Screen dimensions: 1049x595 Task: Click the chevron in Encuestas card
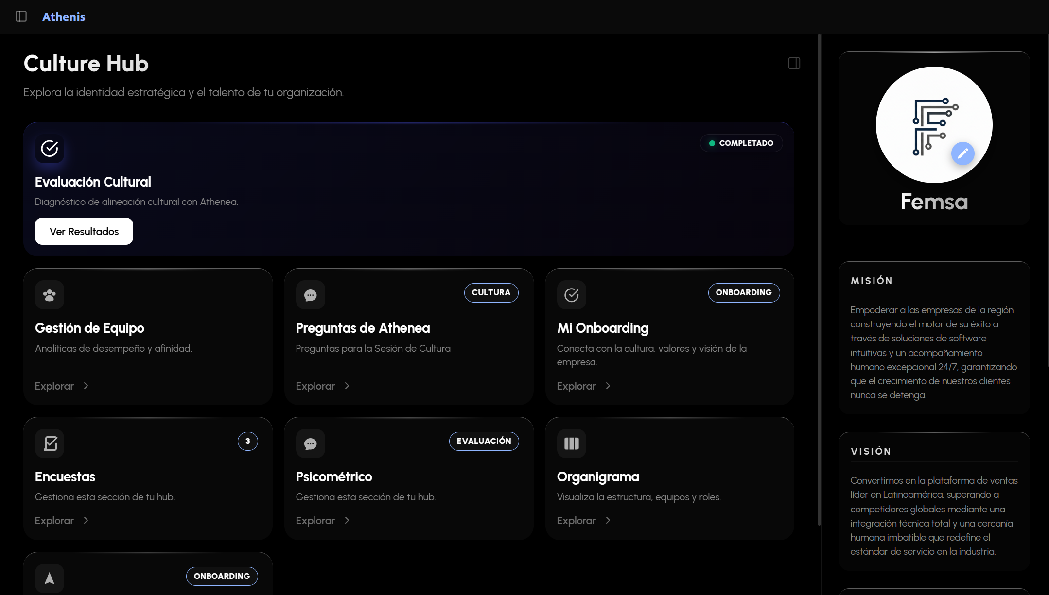click(86, 520)
